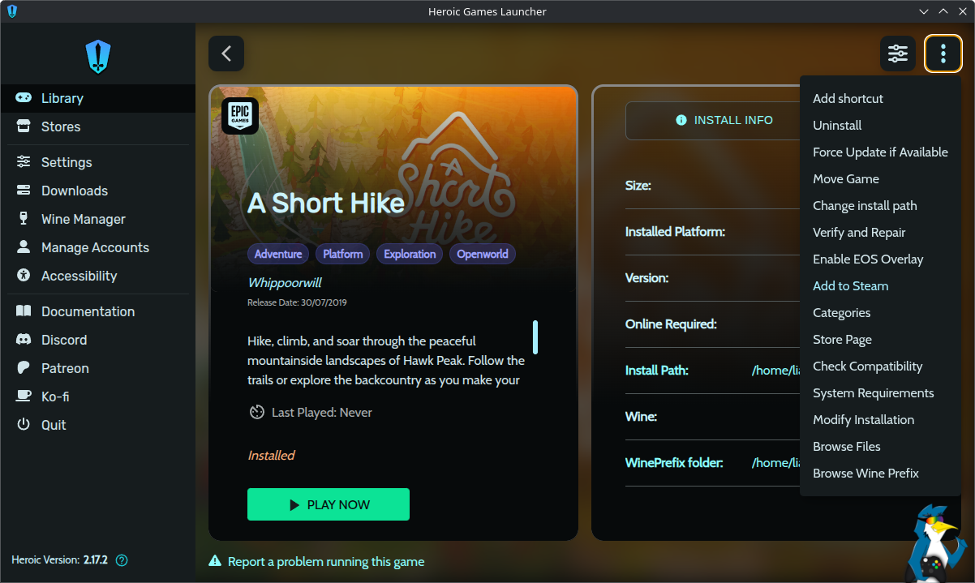Image resolution: width=975 pixels, height=583 pixels.
Task: Choose Uninstall from the context menu
Action: click(x=837, y=126)
